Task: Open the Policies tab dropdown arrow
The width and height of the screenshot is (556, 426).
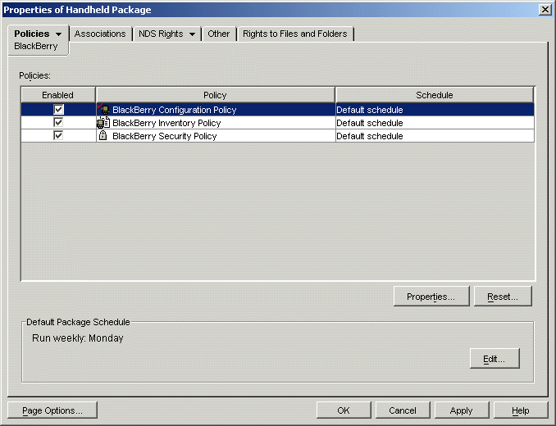Action: tap(58, 34)
